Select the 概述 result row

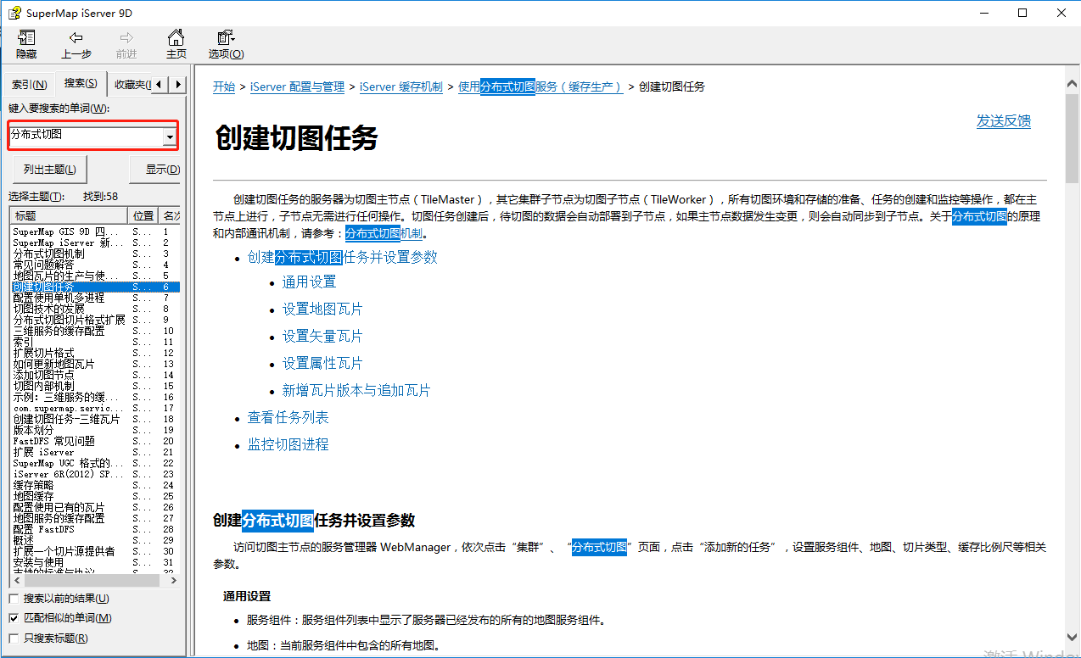click(95, 540)
